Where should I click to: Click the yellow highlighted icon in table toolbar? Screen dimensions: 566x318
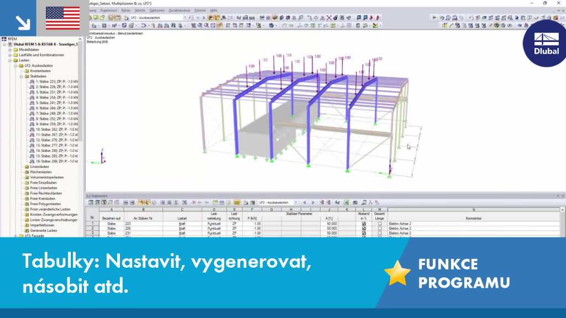point(237,203)
